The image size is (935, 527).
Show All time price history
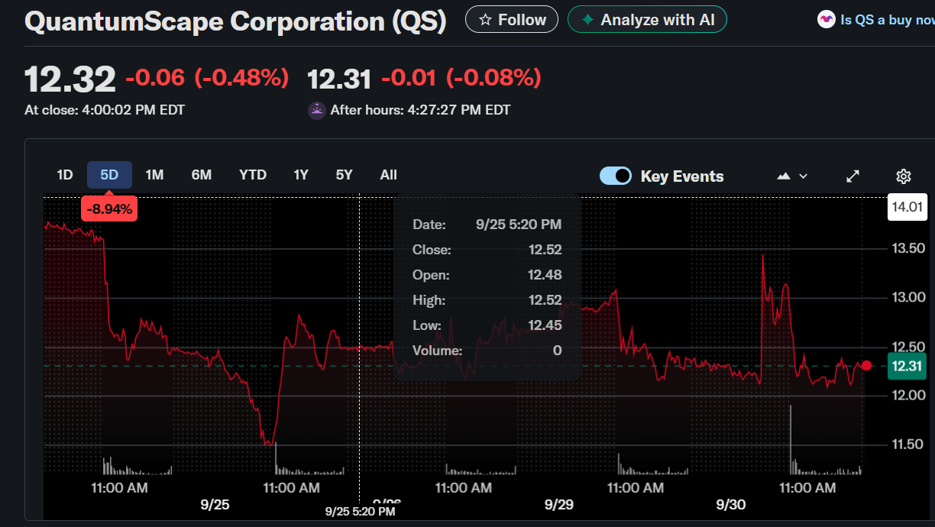[x=388, y=175]
